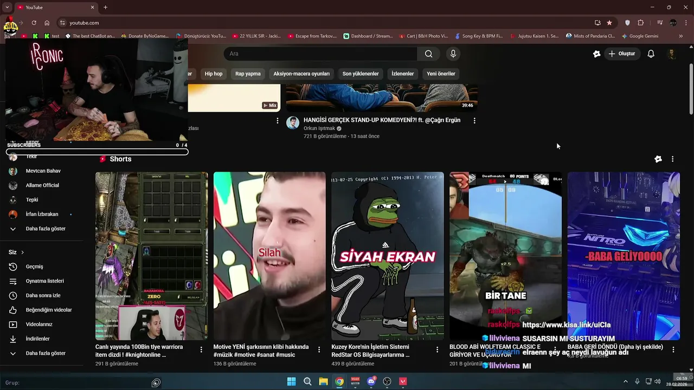Screen dimensions: 694x390
Task: Open the BABA GELİYOOOO short thumbnail
Action: tap(624, 256)
